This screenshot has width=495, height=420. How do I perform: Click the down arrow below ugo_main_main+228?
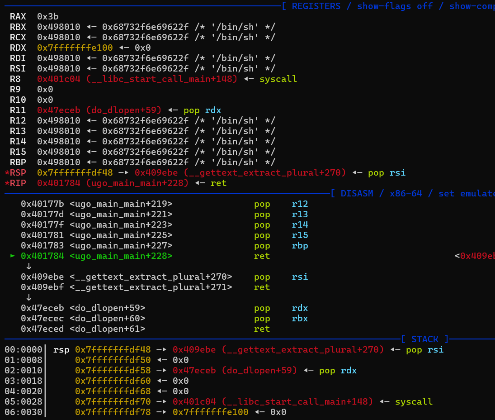tap(28, 267)
